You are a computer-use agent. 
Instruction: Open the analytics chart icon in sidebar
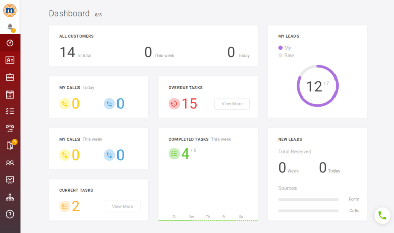point(10,180)
